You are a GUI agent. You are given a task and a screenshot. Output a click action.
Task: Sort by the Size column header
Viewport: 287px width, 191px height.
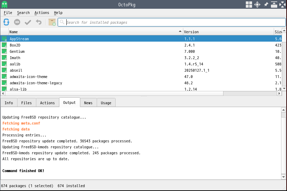[x=278, y=32]
